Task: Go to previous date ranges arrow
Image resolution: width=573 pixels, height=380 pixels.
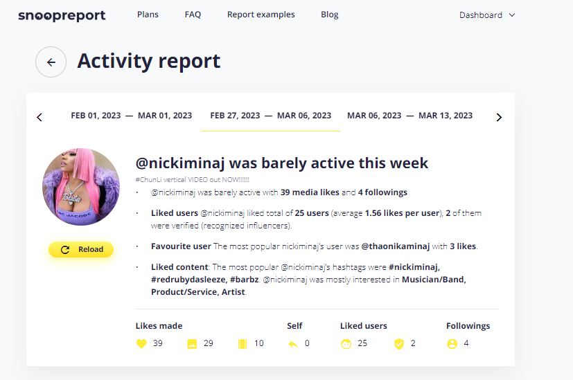Action: [39, 117]
